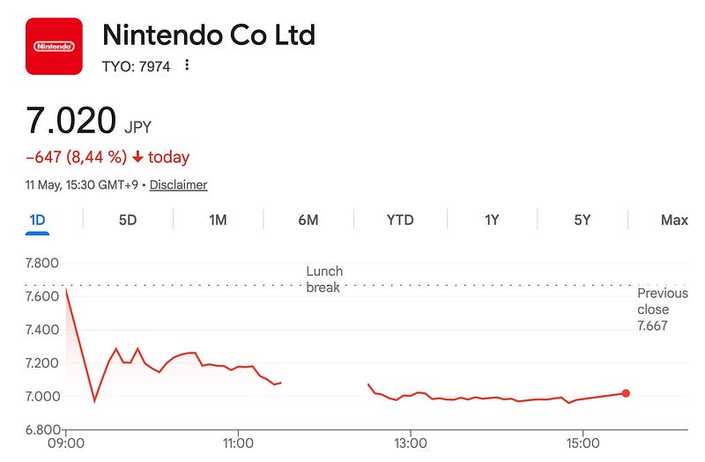
Task: Select the 1D time range tab
Action: [x=37, y=220]
